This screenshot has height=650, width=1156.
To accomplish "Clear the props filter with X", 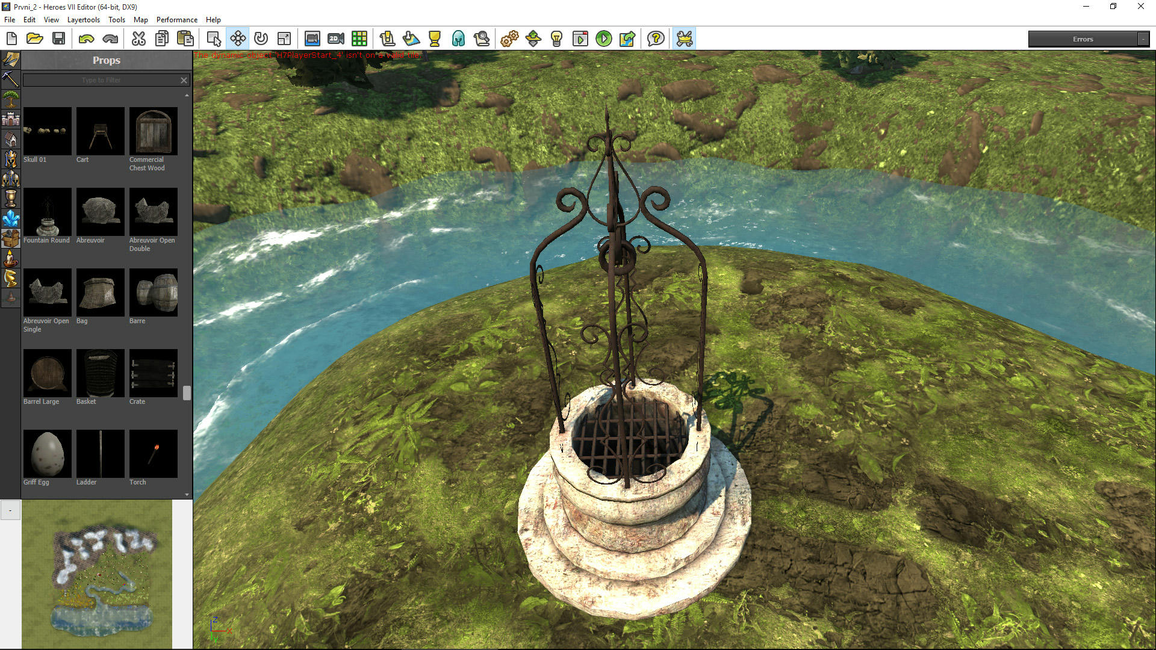I will point(184,80).
